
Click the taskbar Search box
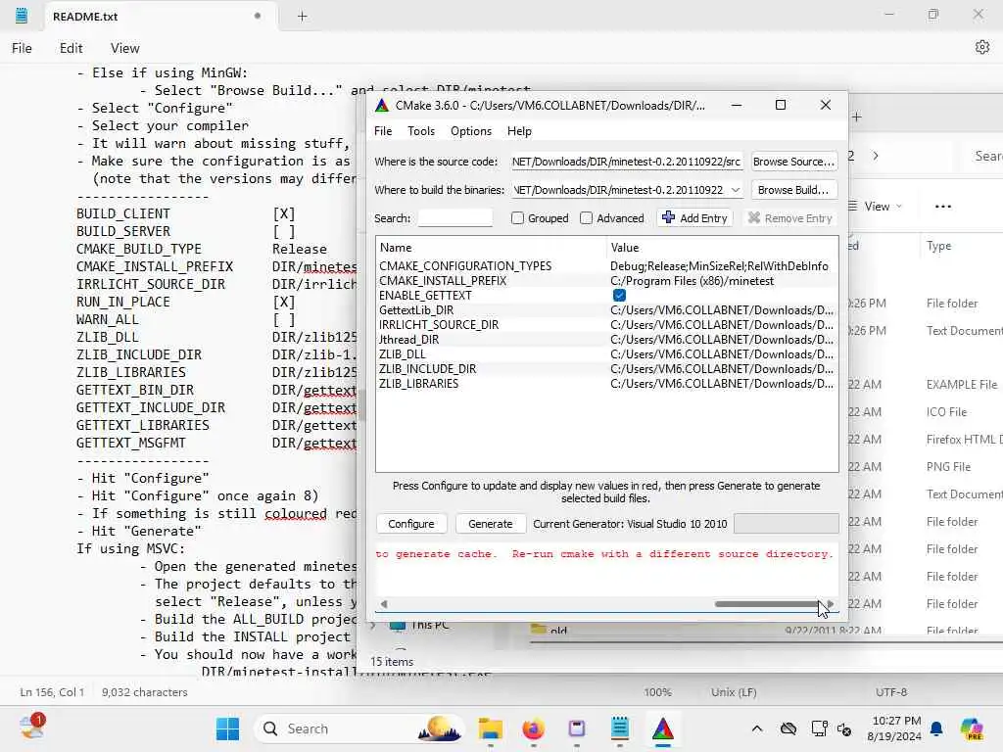point(358,728)
